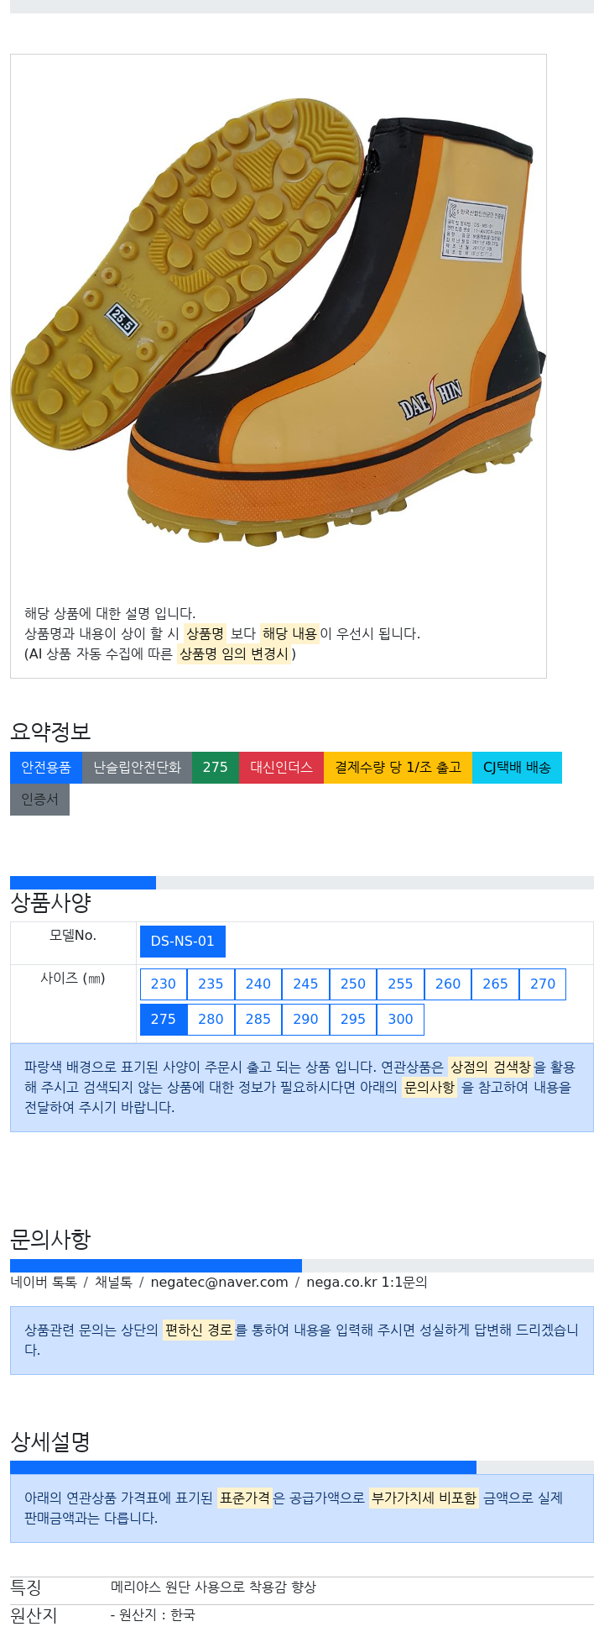Choose size 265
604x1632 pixels.
pos(495,984)
